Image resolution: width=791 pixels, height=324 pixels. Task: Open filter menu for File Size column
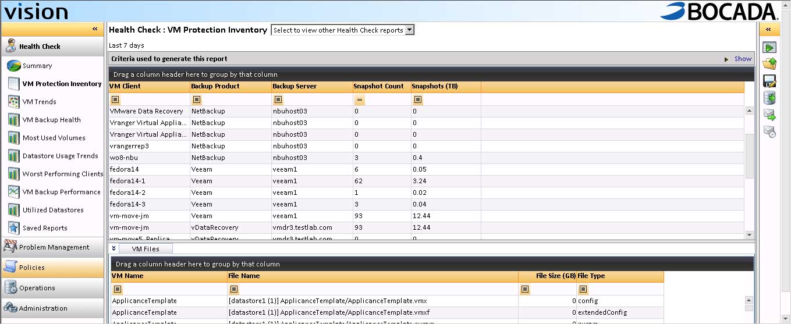pyautogui.click(x=525, y=289)
